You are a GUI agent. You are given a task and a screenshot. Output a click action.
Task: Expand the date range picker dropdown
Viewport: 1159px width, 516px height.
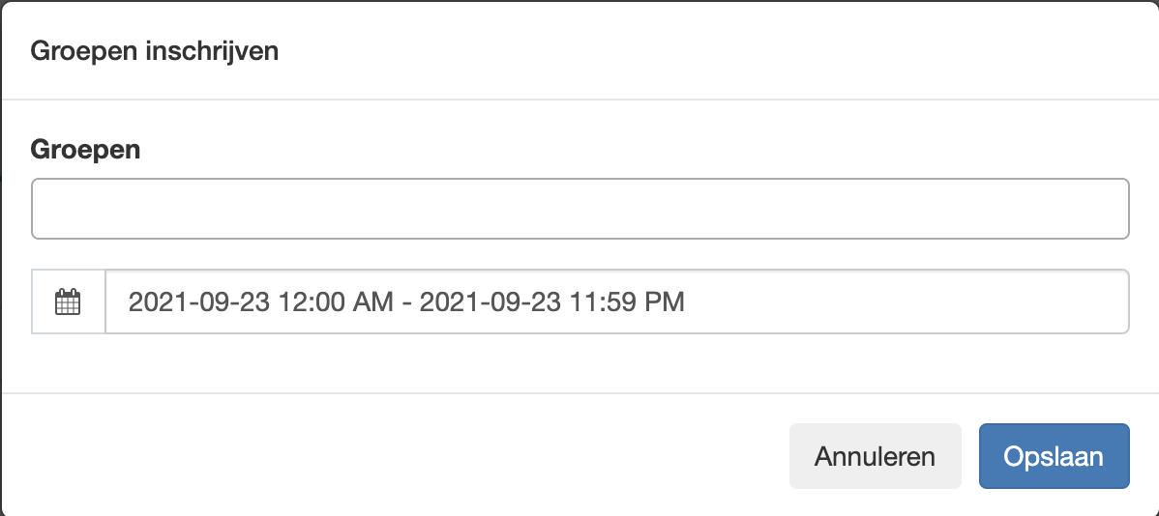coord(617,301)
